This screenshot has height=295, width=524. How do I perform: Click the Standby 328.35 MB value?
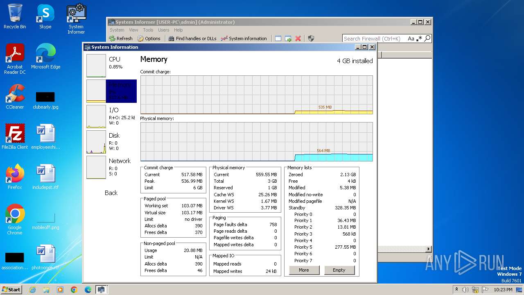[x=346, y=208]
